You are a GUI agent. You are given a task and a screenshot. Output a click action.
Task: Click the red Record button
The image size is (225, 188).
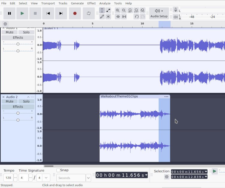click(x=75, y=13)
